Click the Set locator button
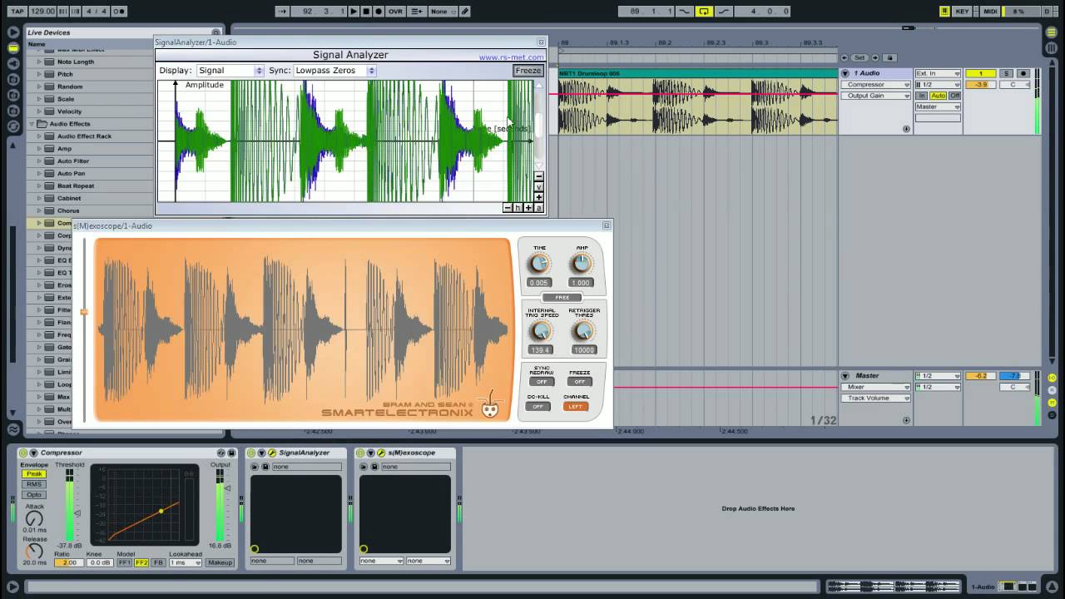The image size is (1065, 599). pos(859,57)
